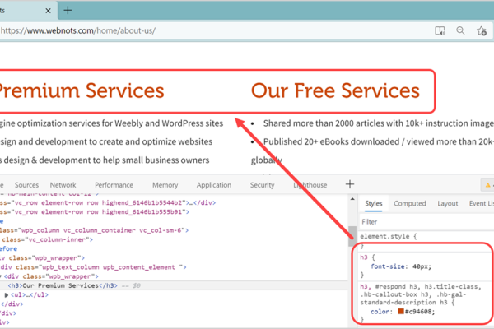Screen dimensions: 494x329
Task: Click the webnots.com URL in address bar
Action: click(x=78, y=31)
